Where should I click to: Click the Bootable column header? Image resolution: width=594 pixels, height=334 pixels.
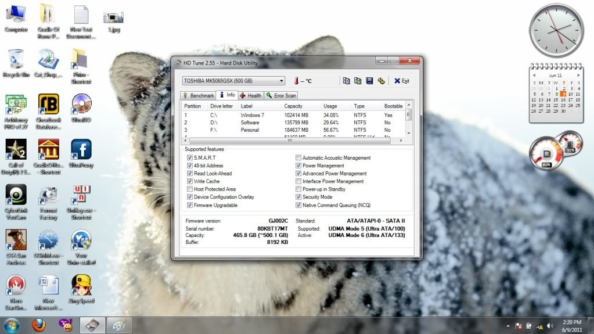pyautogui.click(x=393, y=106)
